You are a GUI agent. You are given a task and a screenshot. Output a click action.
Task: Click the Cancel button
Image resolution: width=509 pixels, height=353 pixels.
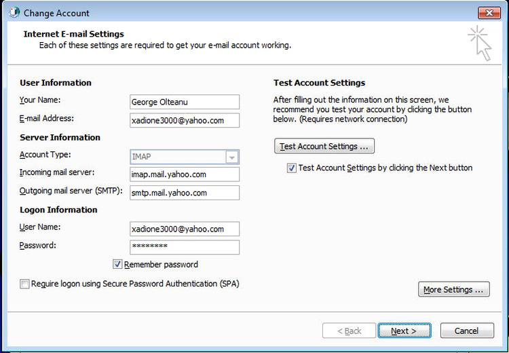(467, 331)
